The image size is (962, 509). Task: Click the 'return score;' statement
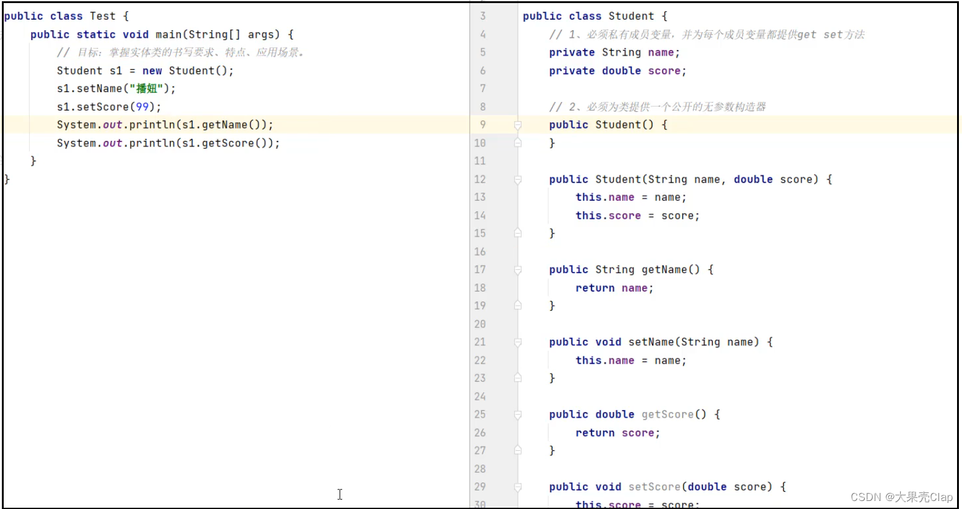click(x=617, y=432)
